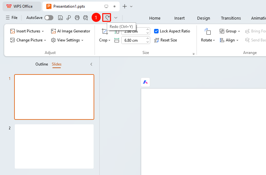Click the Redo button
The width and height of the screenshot is (266, 175).
coord(107,18)
